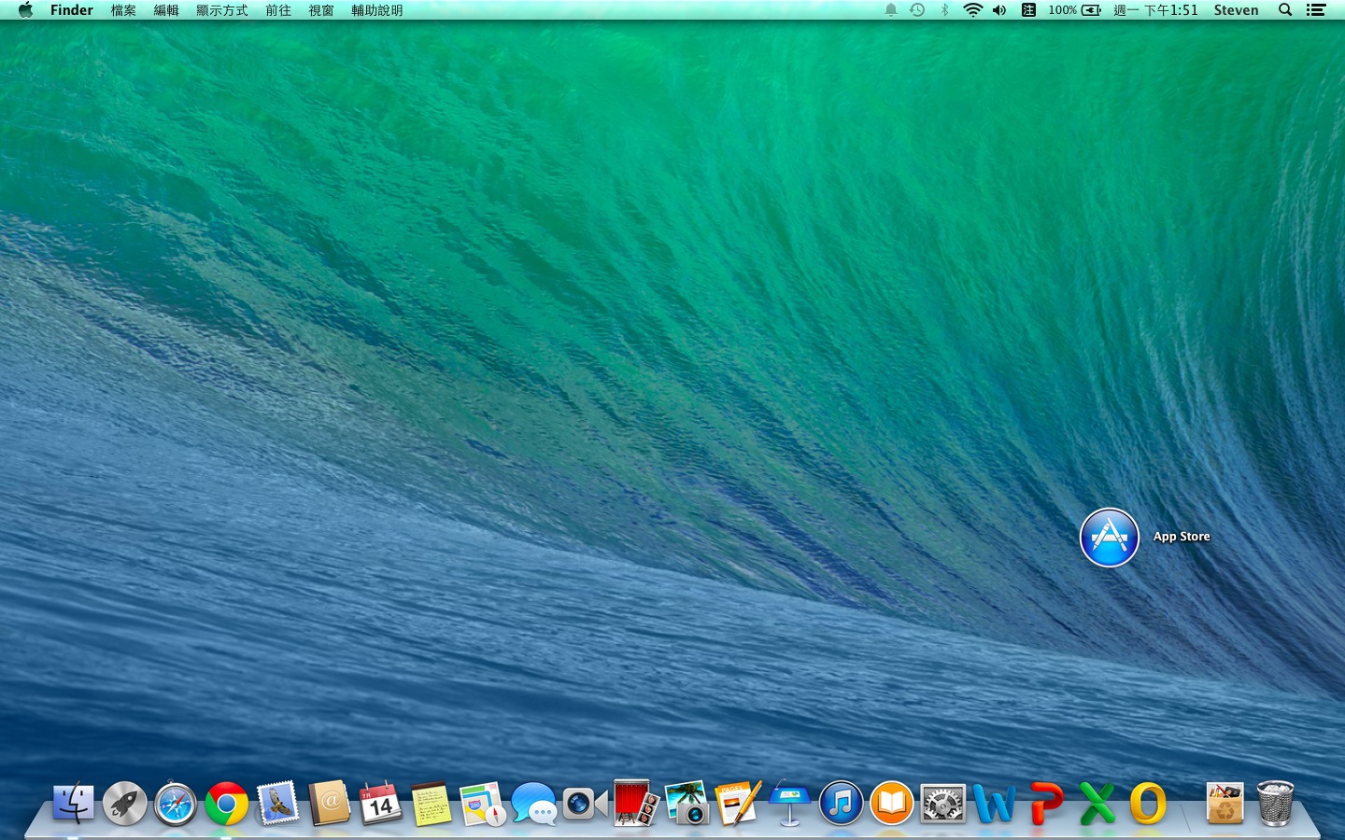
Task: Launch Keynote podium icon in Dock
Action: click(789, 803)
